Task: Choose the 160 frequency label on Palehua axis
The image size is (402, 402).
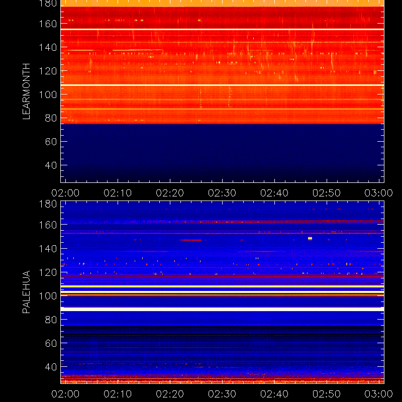Action: [x=48, y=225]
